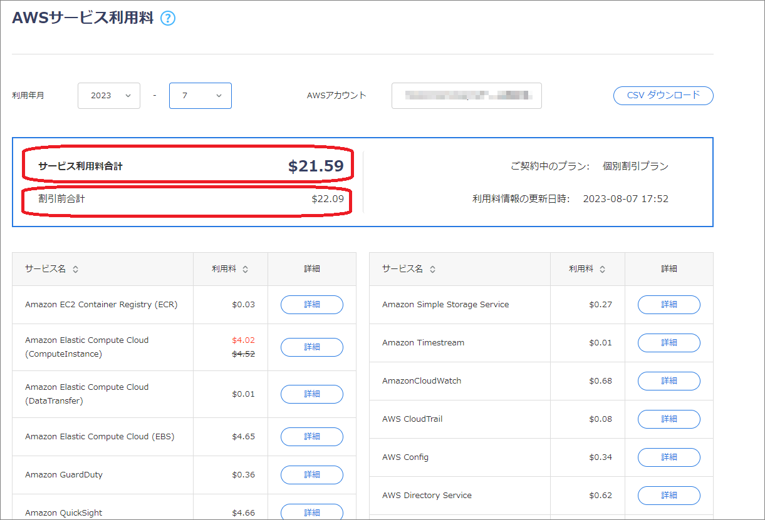
Task: Open the month dropdown showing 7
Action: pyautogui.click(x=200, y=96)
